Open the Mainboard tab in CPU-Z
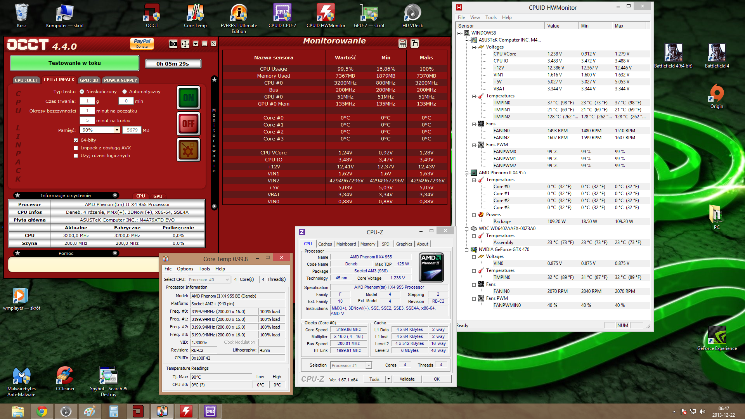745x419 pixels. (346, 244)
